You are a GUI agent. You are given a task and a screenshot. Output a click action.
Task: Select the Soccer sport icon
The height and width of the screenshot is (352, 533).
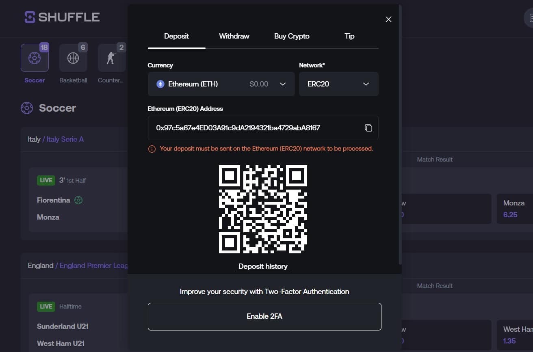(x=35, y=58)
